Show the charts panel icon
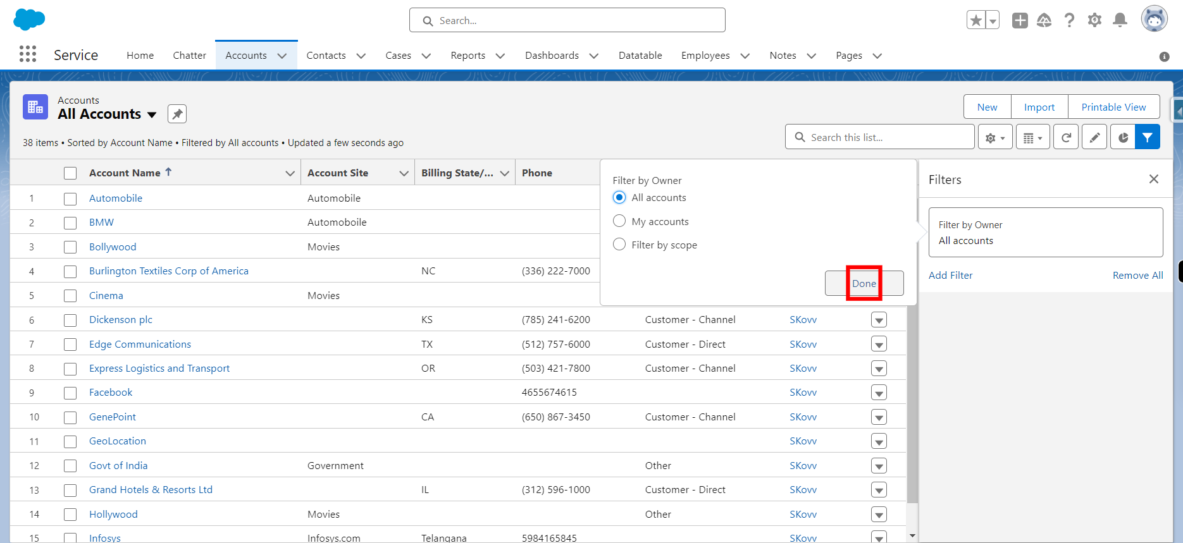1183x543 pixels. coord(1123,137)
